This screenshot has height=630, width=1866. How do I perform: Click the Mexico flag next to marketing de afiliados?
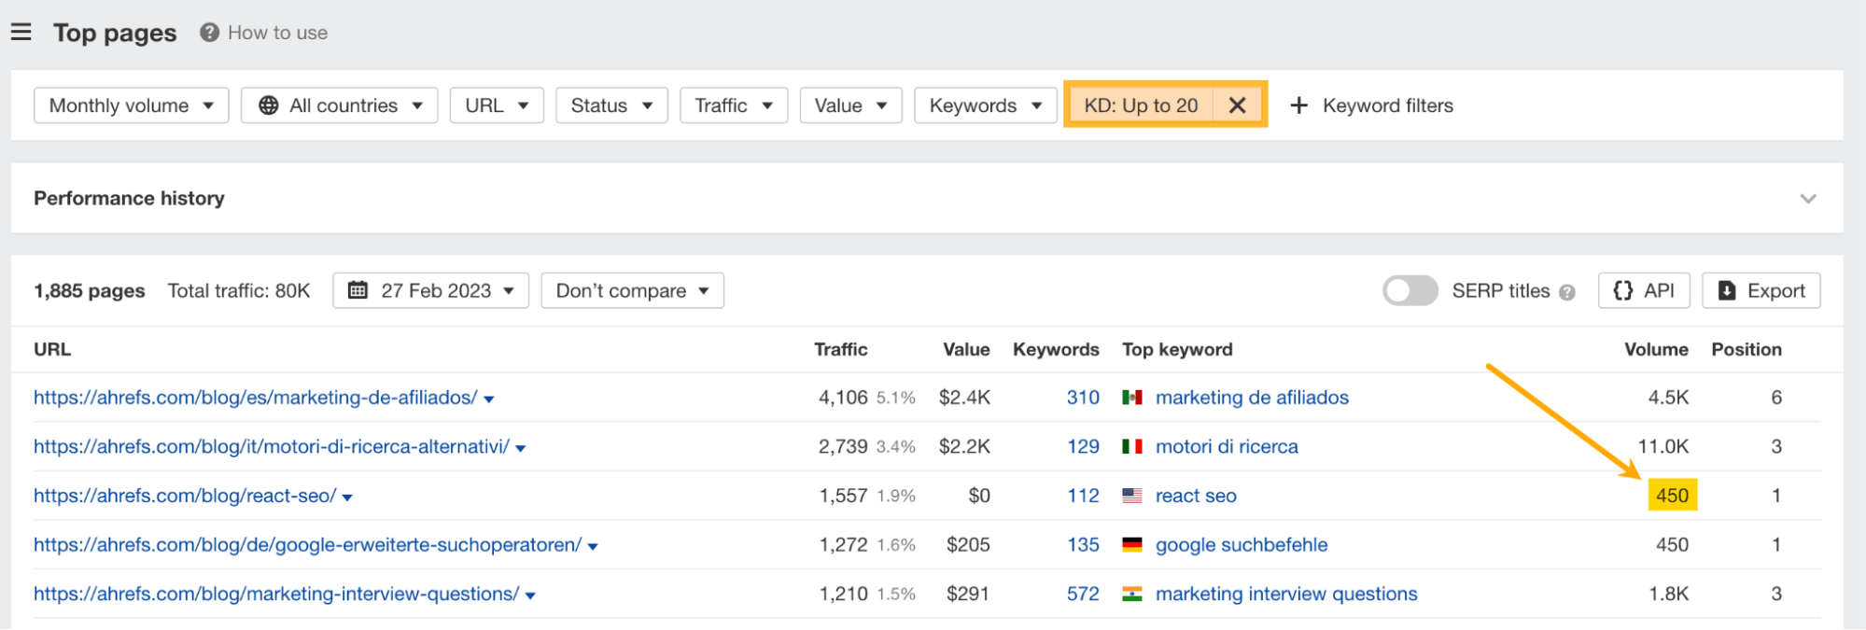(x=1132, y=398)
